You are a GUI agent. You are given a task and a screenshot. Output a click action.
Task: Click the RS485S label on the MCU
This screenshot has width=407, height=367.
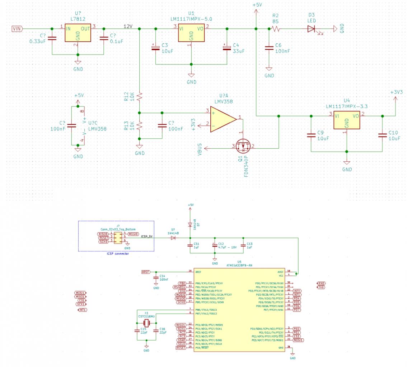coord(179,287)
